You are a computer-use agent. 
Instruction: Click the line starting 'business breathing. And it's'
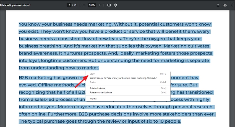[x=114, y=46]
